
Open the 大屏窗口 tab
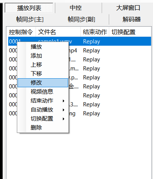click(128, 8)
